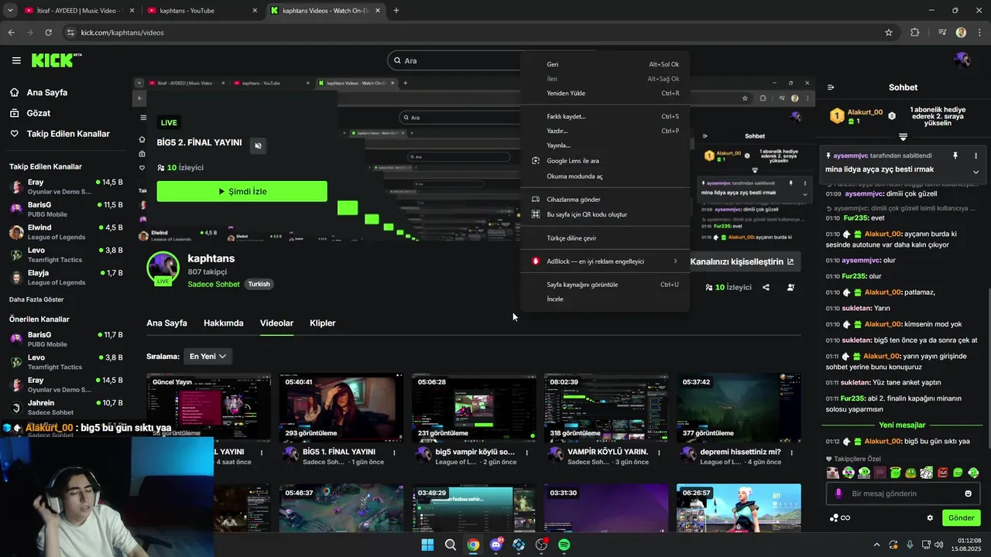Reload the page from browser toolbar

pos(48,32)
